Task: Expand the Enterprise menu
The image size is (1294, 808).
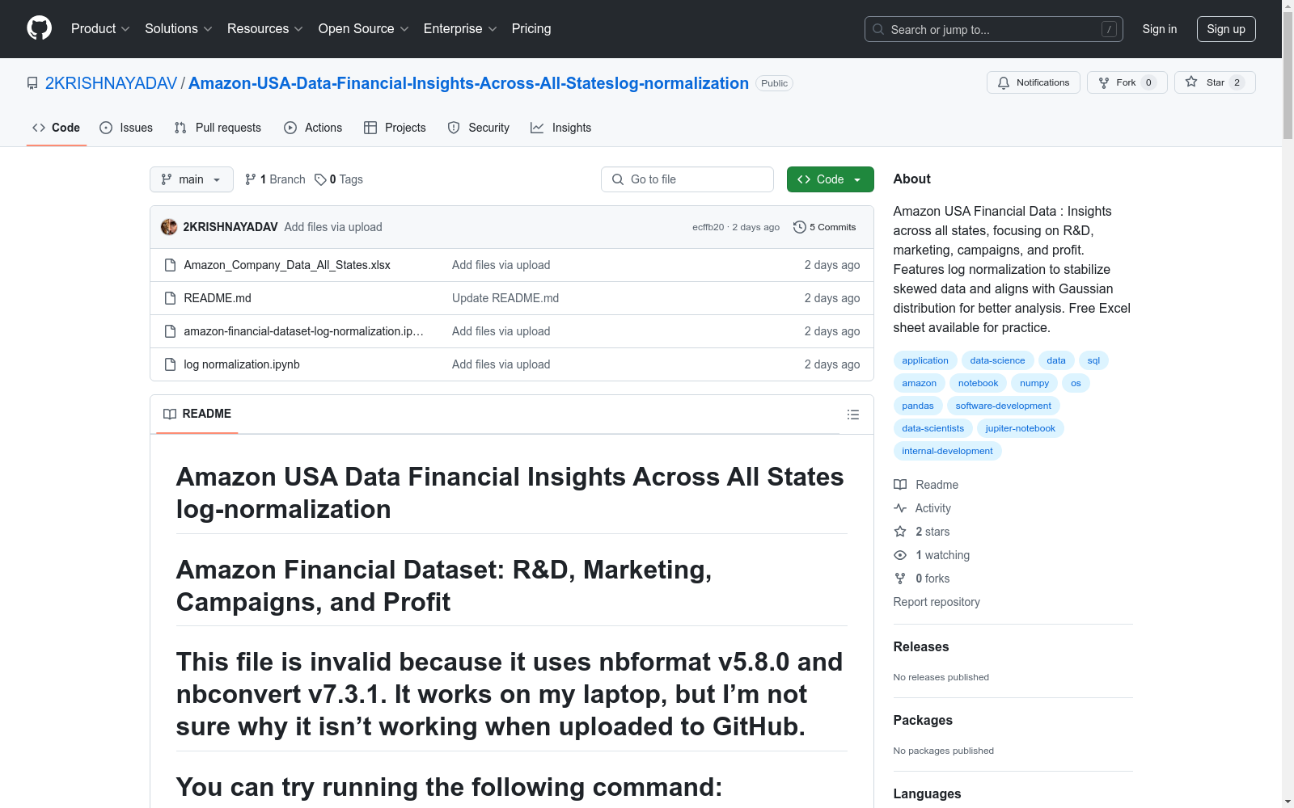Action: [x=460, y=29]
